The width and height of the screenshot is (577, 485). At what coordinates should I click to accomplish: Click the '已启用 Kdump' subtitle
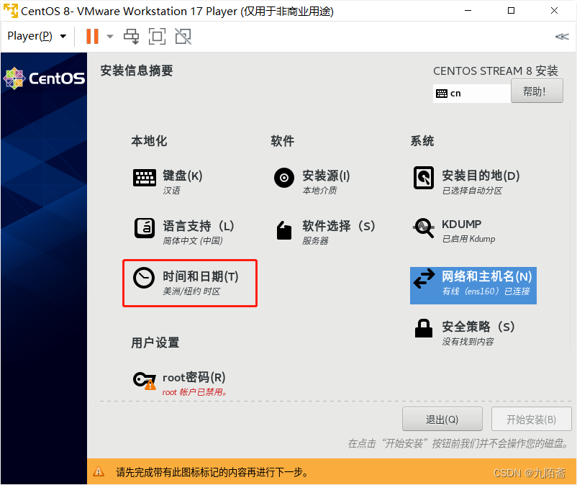click(468, 239)
